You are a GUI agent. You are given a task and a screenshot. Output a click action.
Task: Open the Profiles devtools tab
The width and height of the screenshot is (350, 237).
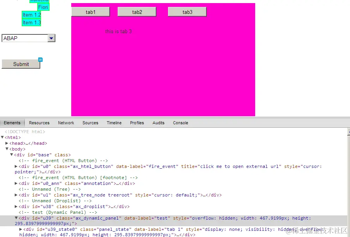coord(137,123)
